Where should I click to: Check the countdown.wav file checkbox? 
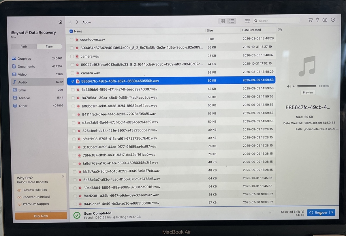(72, 40)
